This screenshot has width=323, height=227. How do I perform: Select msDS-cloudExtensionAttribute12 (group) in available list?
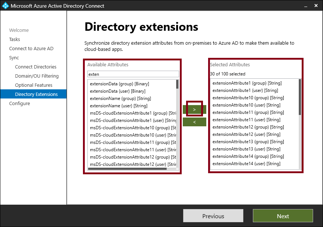[x=133, y=157]
